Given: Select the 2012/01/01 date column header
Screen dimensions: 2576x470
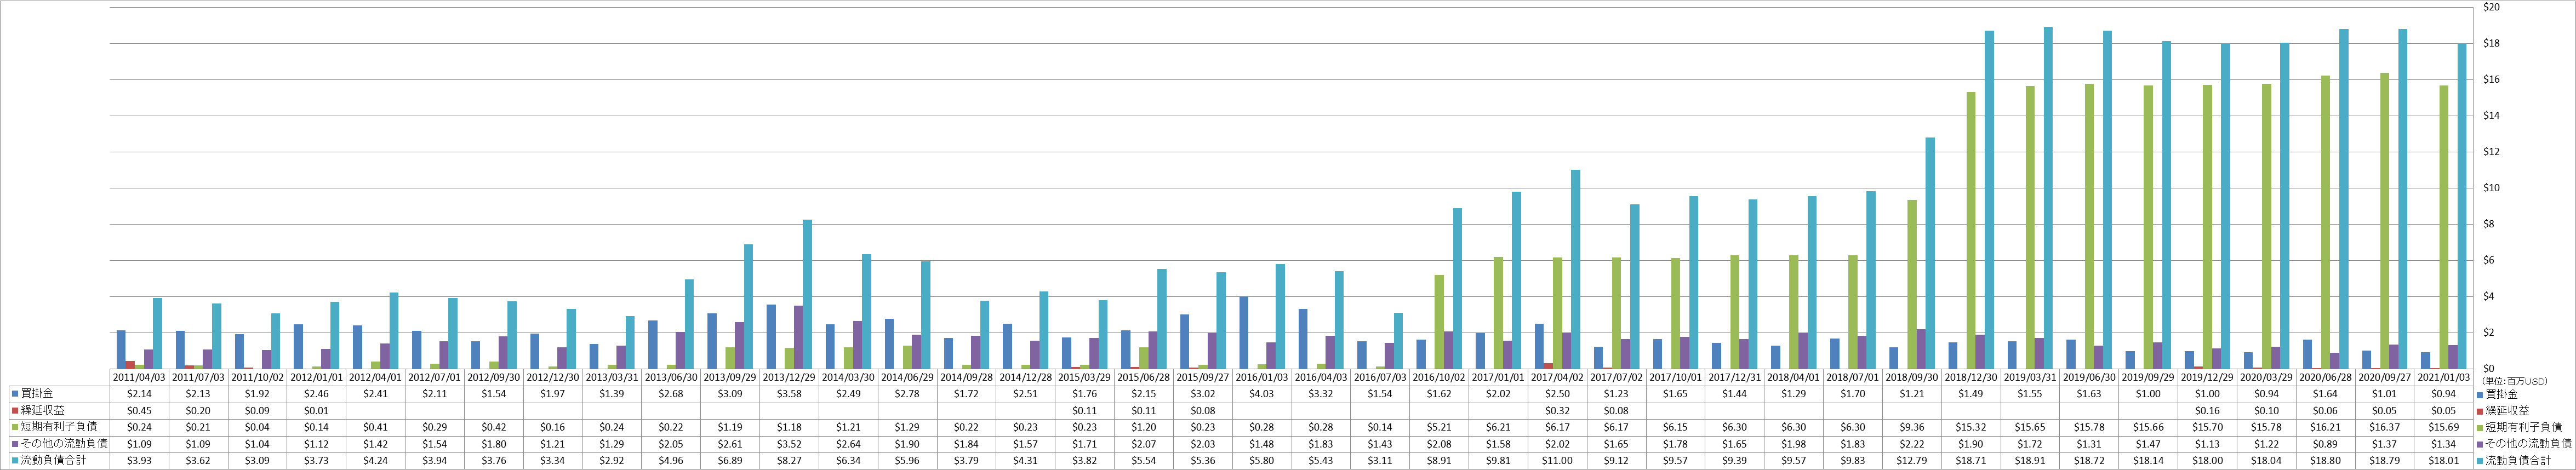Looking at the screenshot, I should 316,378.
